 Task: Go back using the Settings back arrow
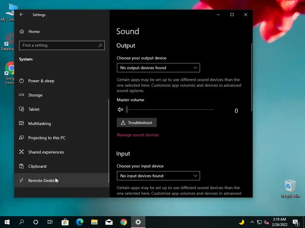(x=21, y=15)
